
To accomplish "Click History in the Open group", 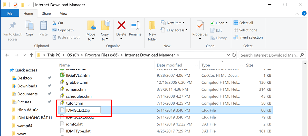I will (218, 38).
